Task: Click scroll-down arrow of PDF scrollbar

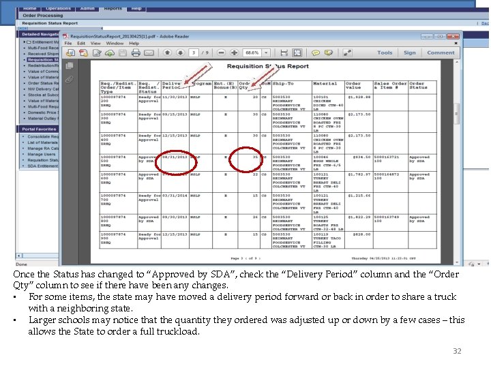Action: point(456,262)
